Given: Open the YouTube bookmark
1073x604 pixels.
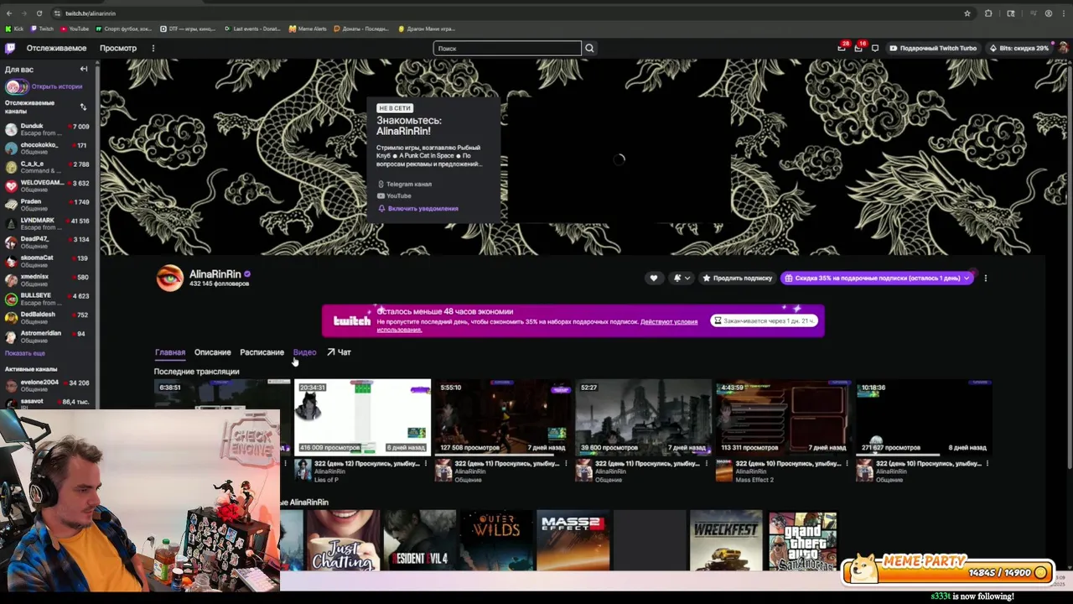Looking at the screenshot, I should tap(75, 29).
